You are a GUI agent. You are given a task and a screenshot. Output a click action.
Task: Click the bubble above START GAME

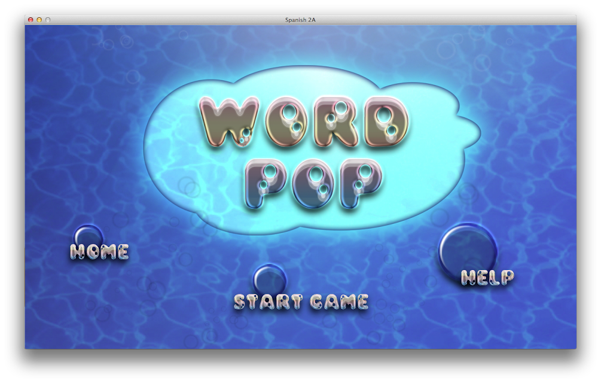[269, 279]
